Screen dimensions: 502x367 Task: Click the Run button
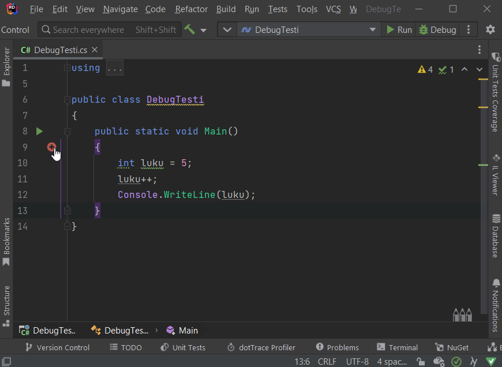pos(399,29)
